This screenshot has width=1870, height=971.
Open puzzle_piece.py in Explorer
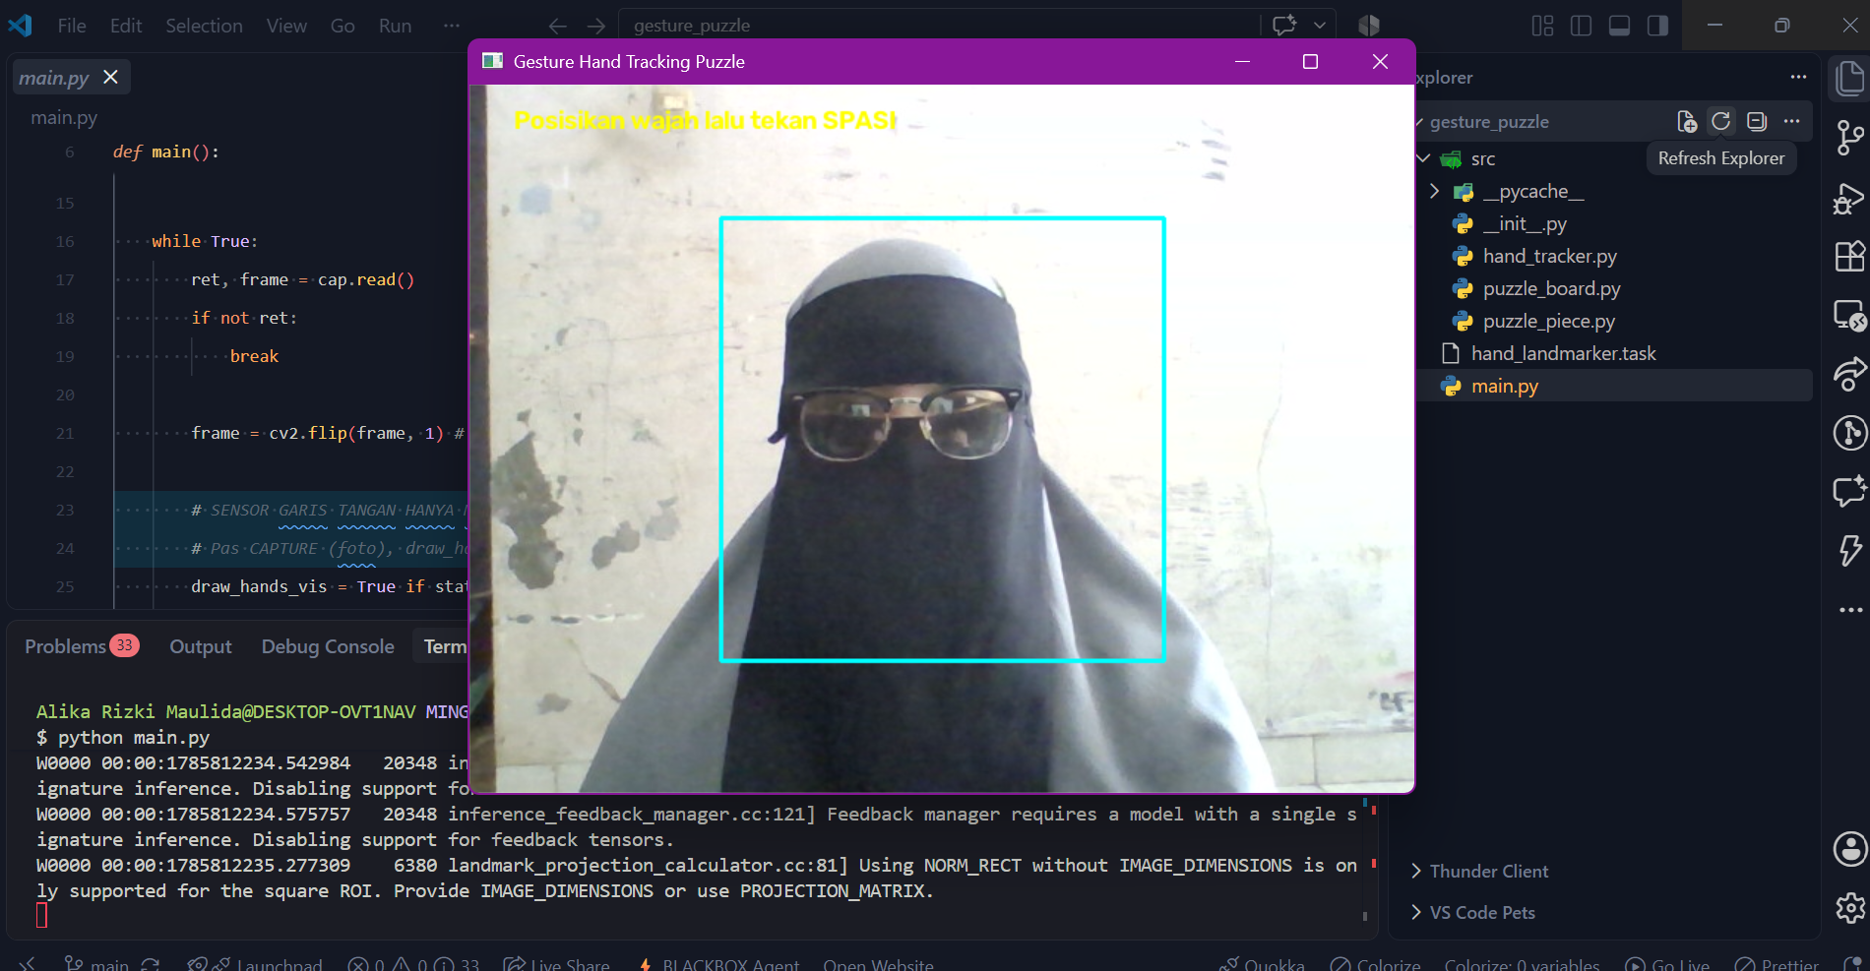pos(1549,322)
